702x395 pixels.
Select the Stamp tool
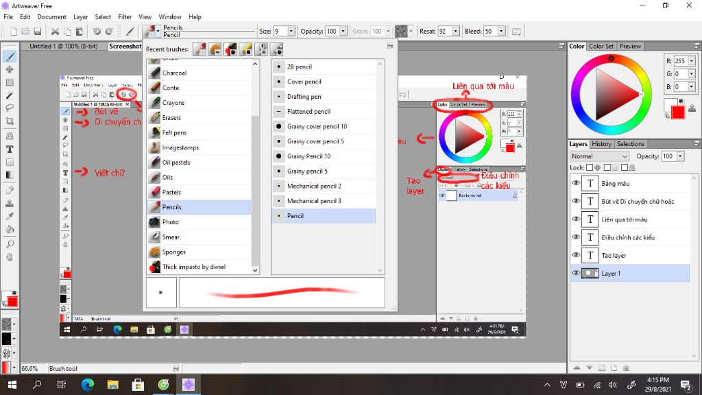10,203
